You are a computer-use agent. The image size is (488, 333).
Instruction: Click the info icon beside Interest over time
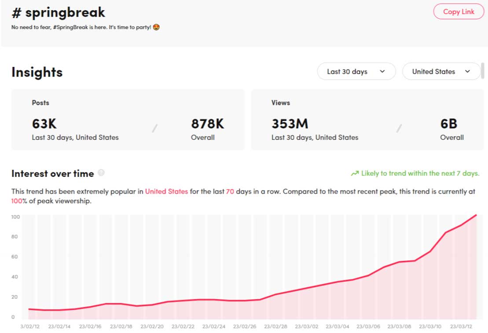point(101,173)
